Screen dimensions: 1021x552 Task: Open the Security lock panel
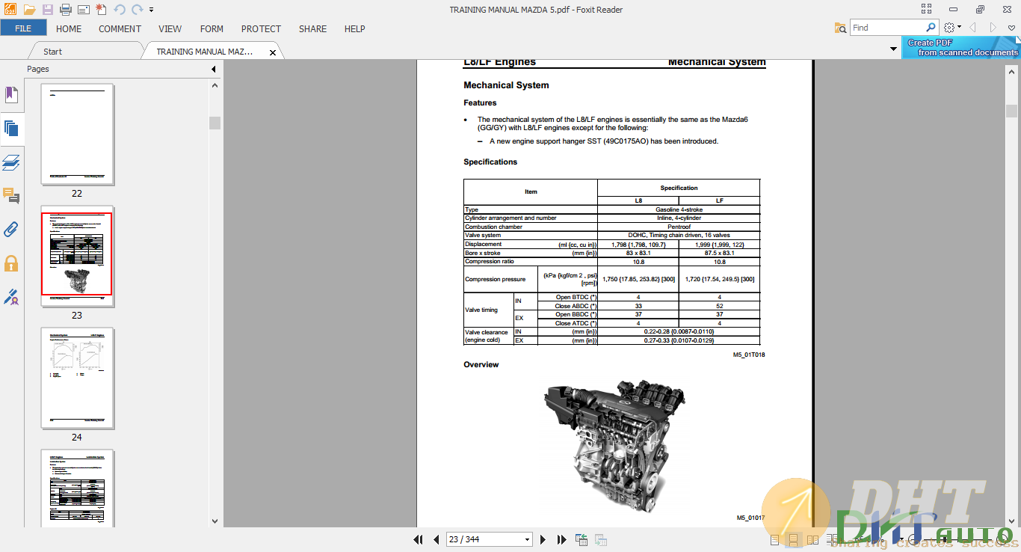(11, 263)
